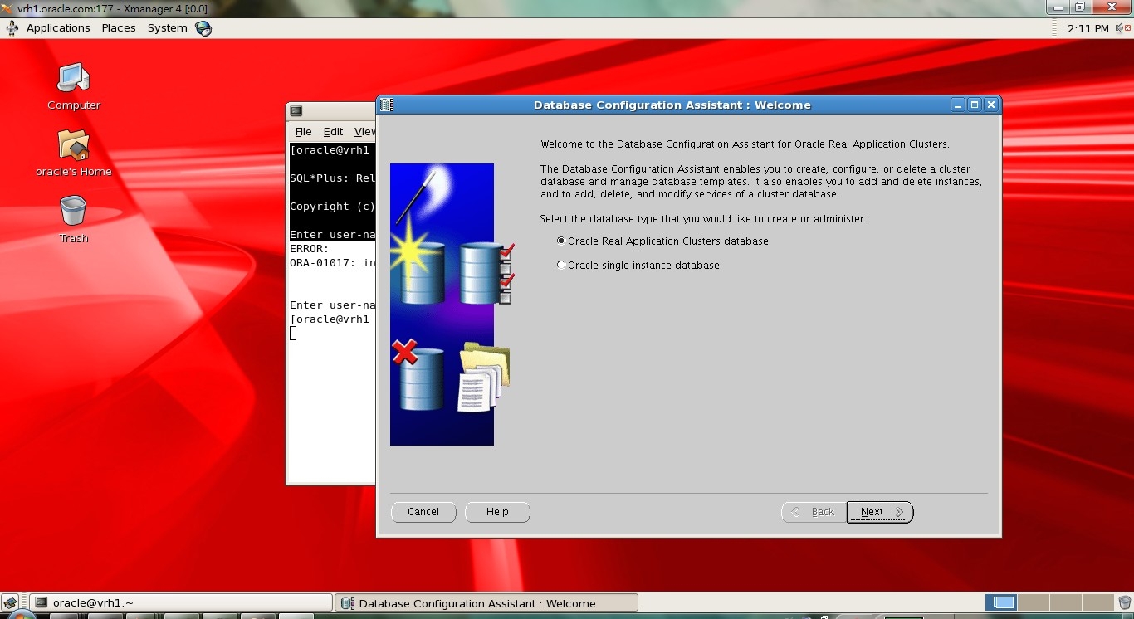1134x619 pixels.
Task: Click the ORA-01017 error line in terminal
Action: point(332,263)
